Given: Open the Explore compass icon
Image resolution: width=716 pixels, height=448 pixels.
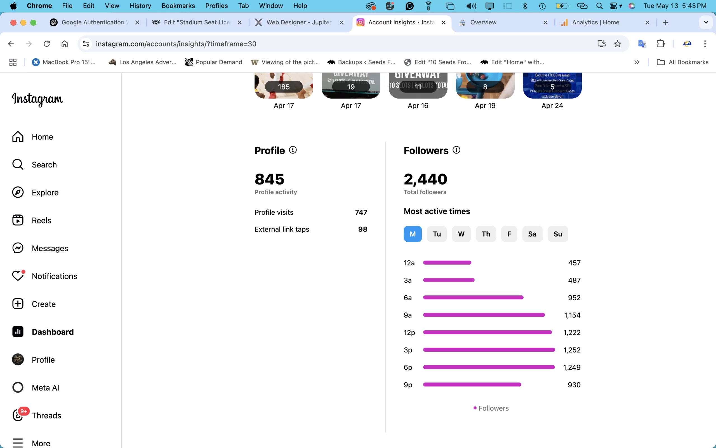Looking at the screenshot, I should pos(18,192).
